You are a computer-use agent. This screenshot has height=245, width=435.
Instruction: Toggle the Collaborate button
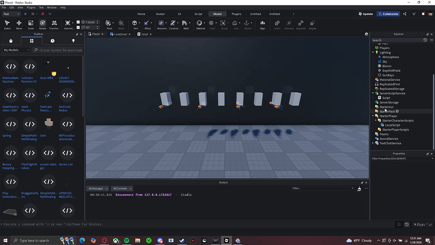tap(388, 14)
